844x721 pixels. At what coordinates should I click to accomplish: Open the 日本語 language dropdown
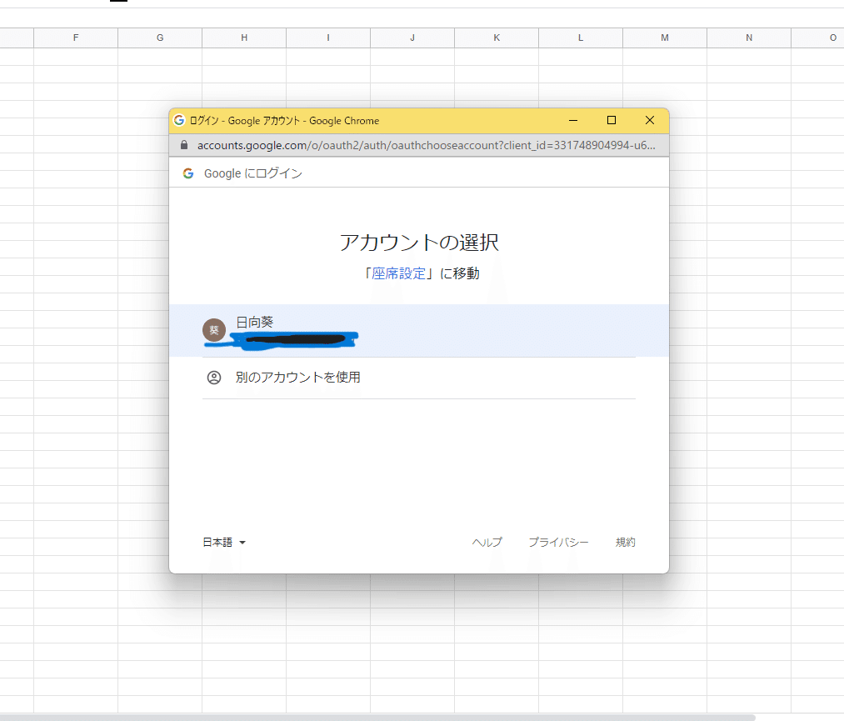pos(224,543)
